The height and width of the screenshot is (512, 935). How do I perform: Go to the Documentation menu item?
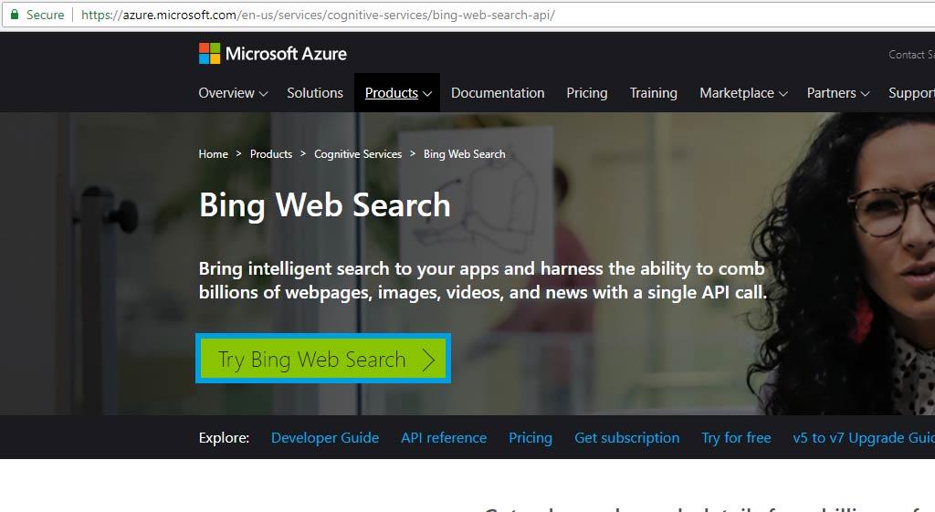coord(498,93)
